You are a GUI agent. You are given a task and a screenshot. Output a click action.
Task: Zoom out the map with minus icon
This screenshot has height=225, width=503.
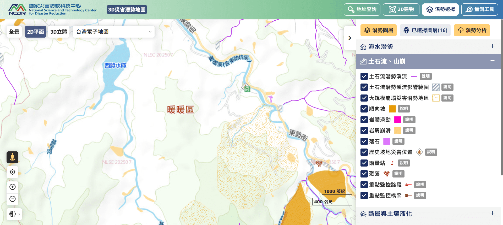(x=12, y=199)
